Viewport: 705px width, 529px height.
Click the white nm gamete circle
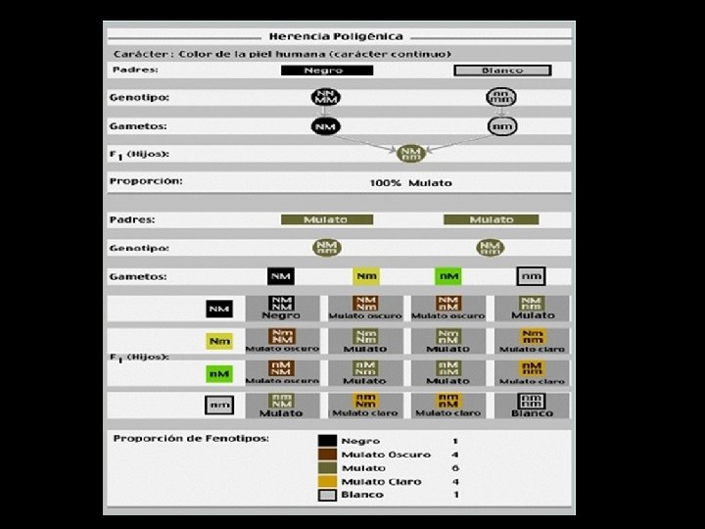click(502, 126)
